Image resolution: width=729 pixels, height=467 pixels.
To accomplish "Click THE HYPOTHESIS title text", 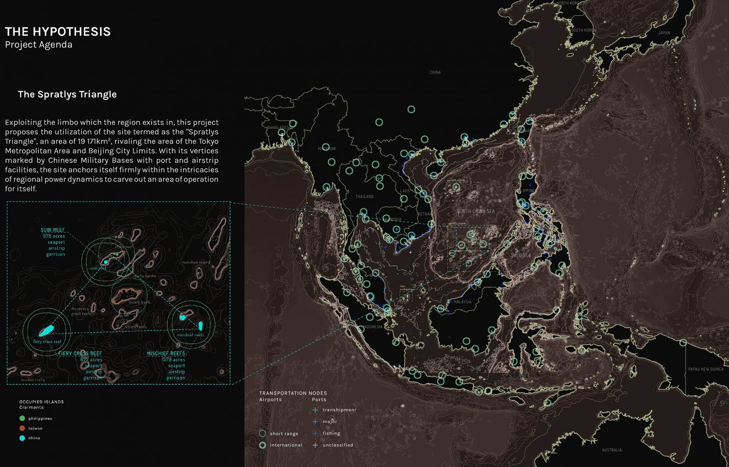I will [x=58, y=32].
